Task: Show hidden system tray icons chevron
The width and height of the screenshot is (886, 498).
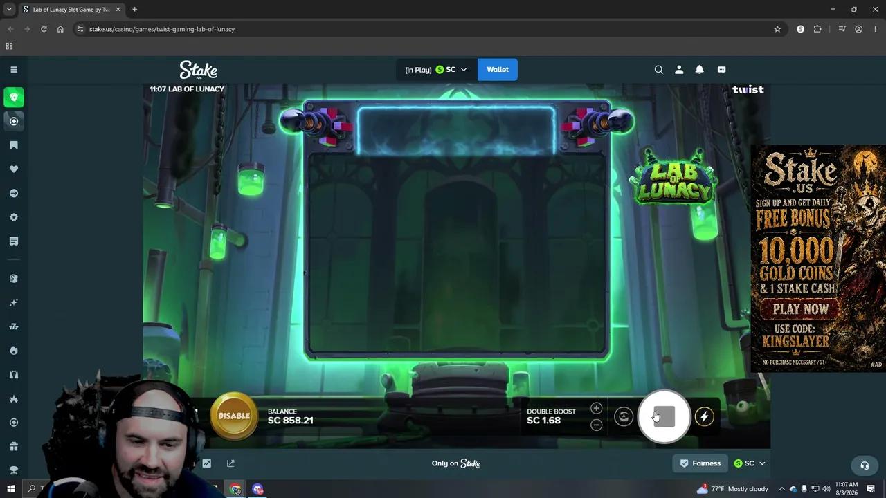Action: (x=782, y=489)
